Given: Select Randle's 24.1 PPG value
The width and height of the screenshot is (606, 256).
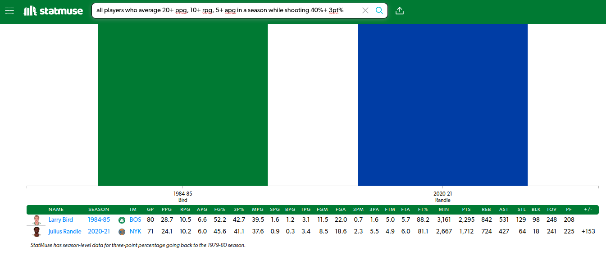Looking at the screenshot, I should click(167, 232).
